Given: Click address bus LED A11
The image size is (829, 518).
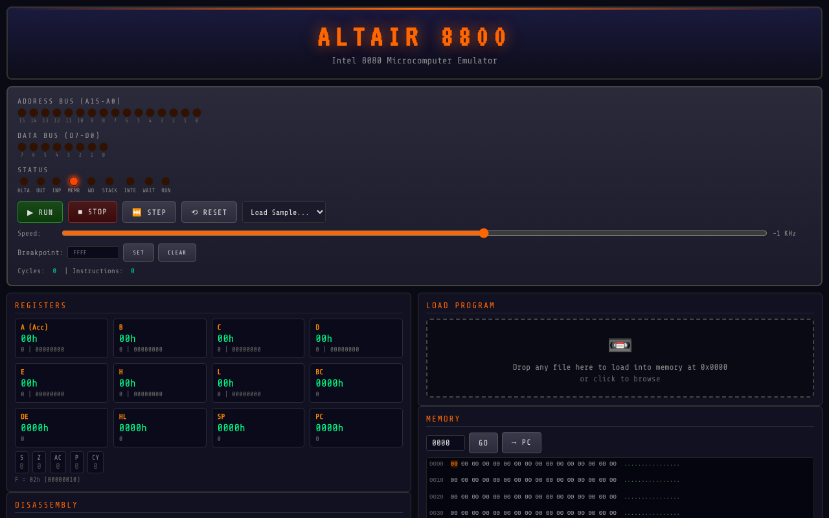Looking at the screenshot, I should [69, 113].
